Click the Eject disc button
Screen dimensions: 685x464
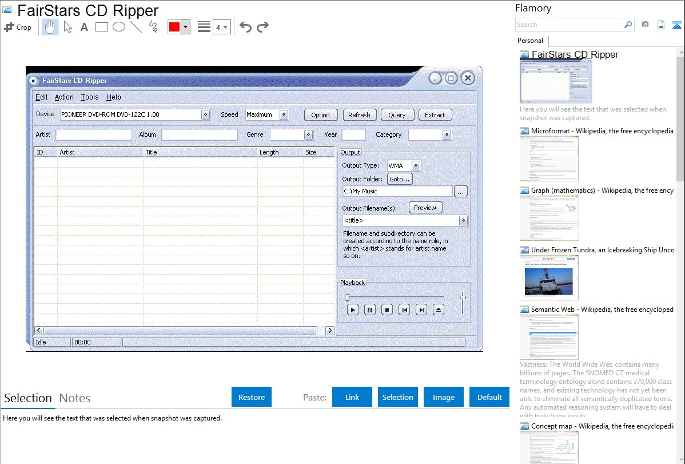coord(438,310)
